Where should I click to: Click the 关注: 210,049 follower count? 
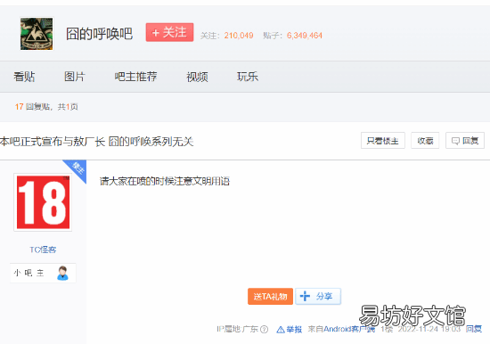227,36
